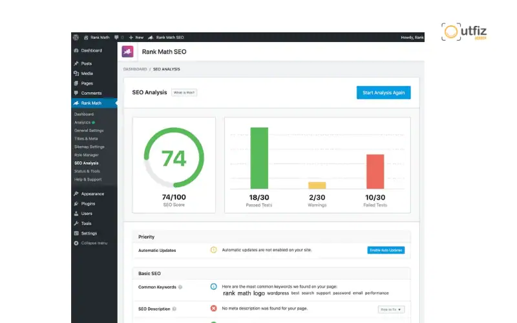Click the Priority section header

271,237
